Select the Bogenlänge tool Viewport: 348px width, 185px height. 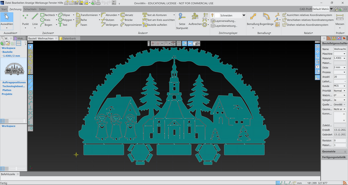coord(267,17)
